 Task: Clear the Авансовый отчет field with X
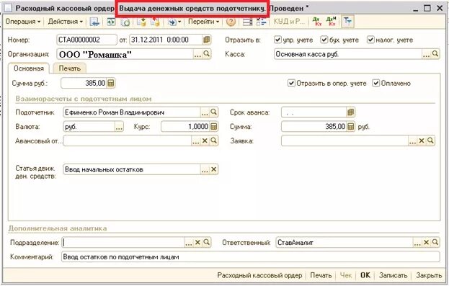click(x=205, y=141)
